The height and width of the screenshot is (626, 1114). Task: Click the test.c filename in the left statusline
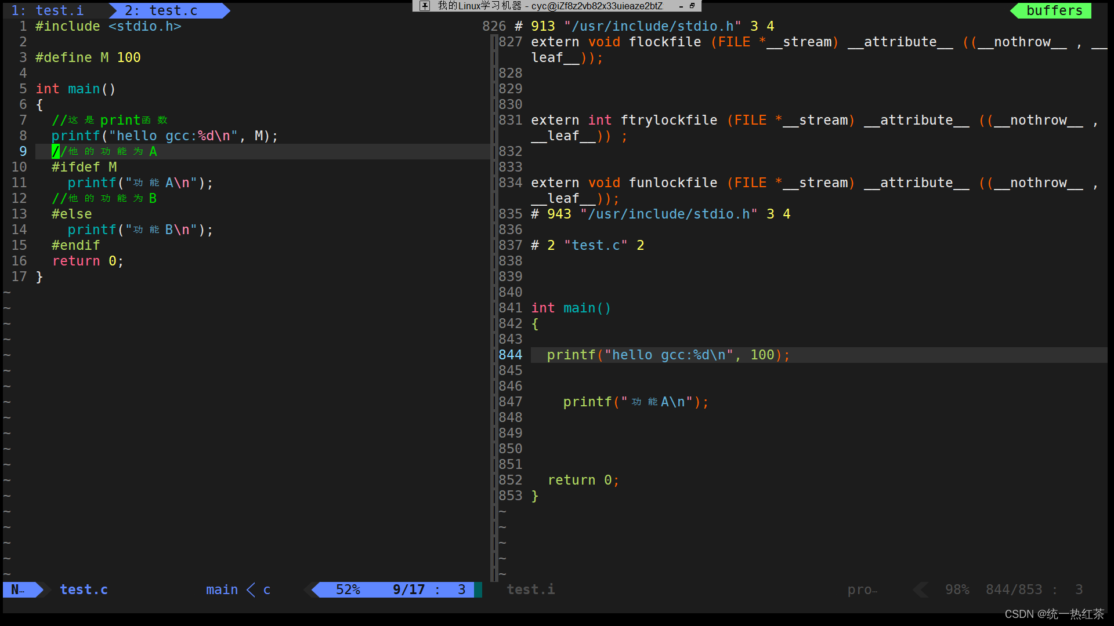[x=84, y=589]
